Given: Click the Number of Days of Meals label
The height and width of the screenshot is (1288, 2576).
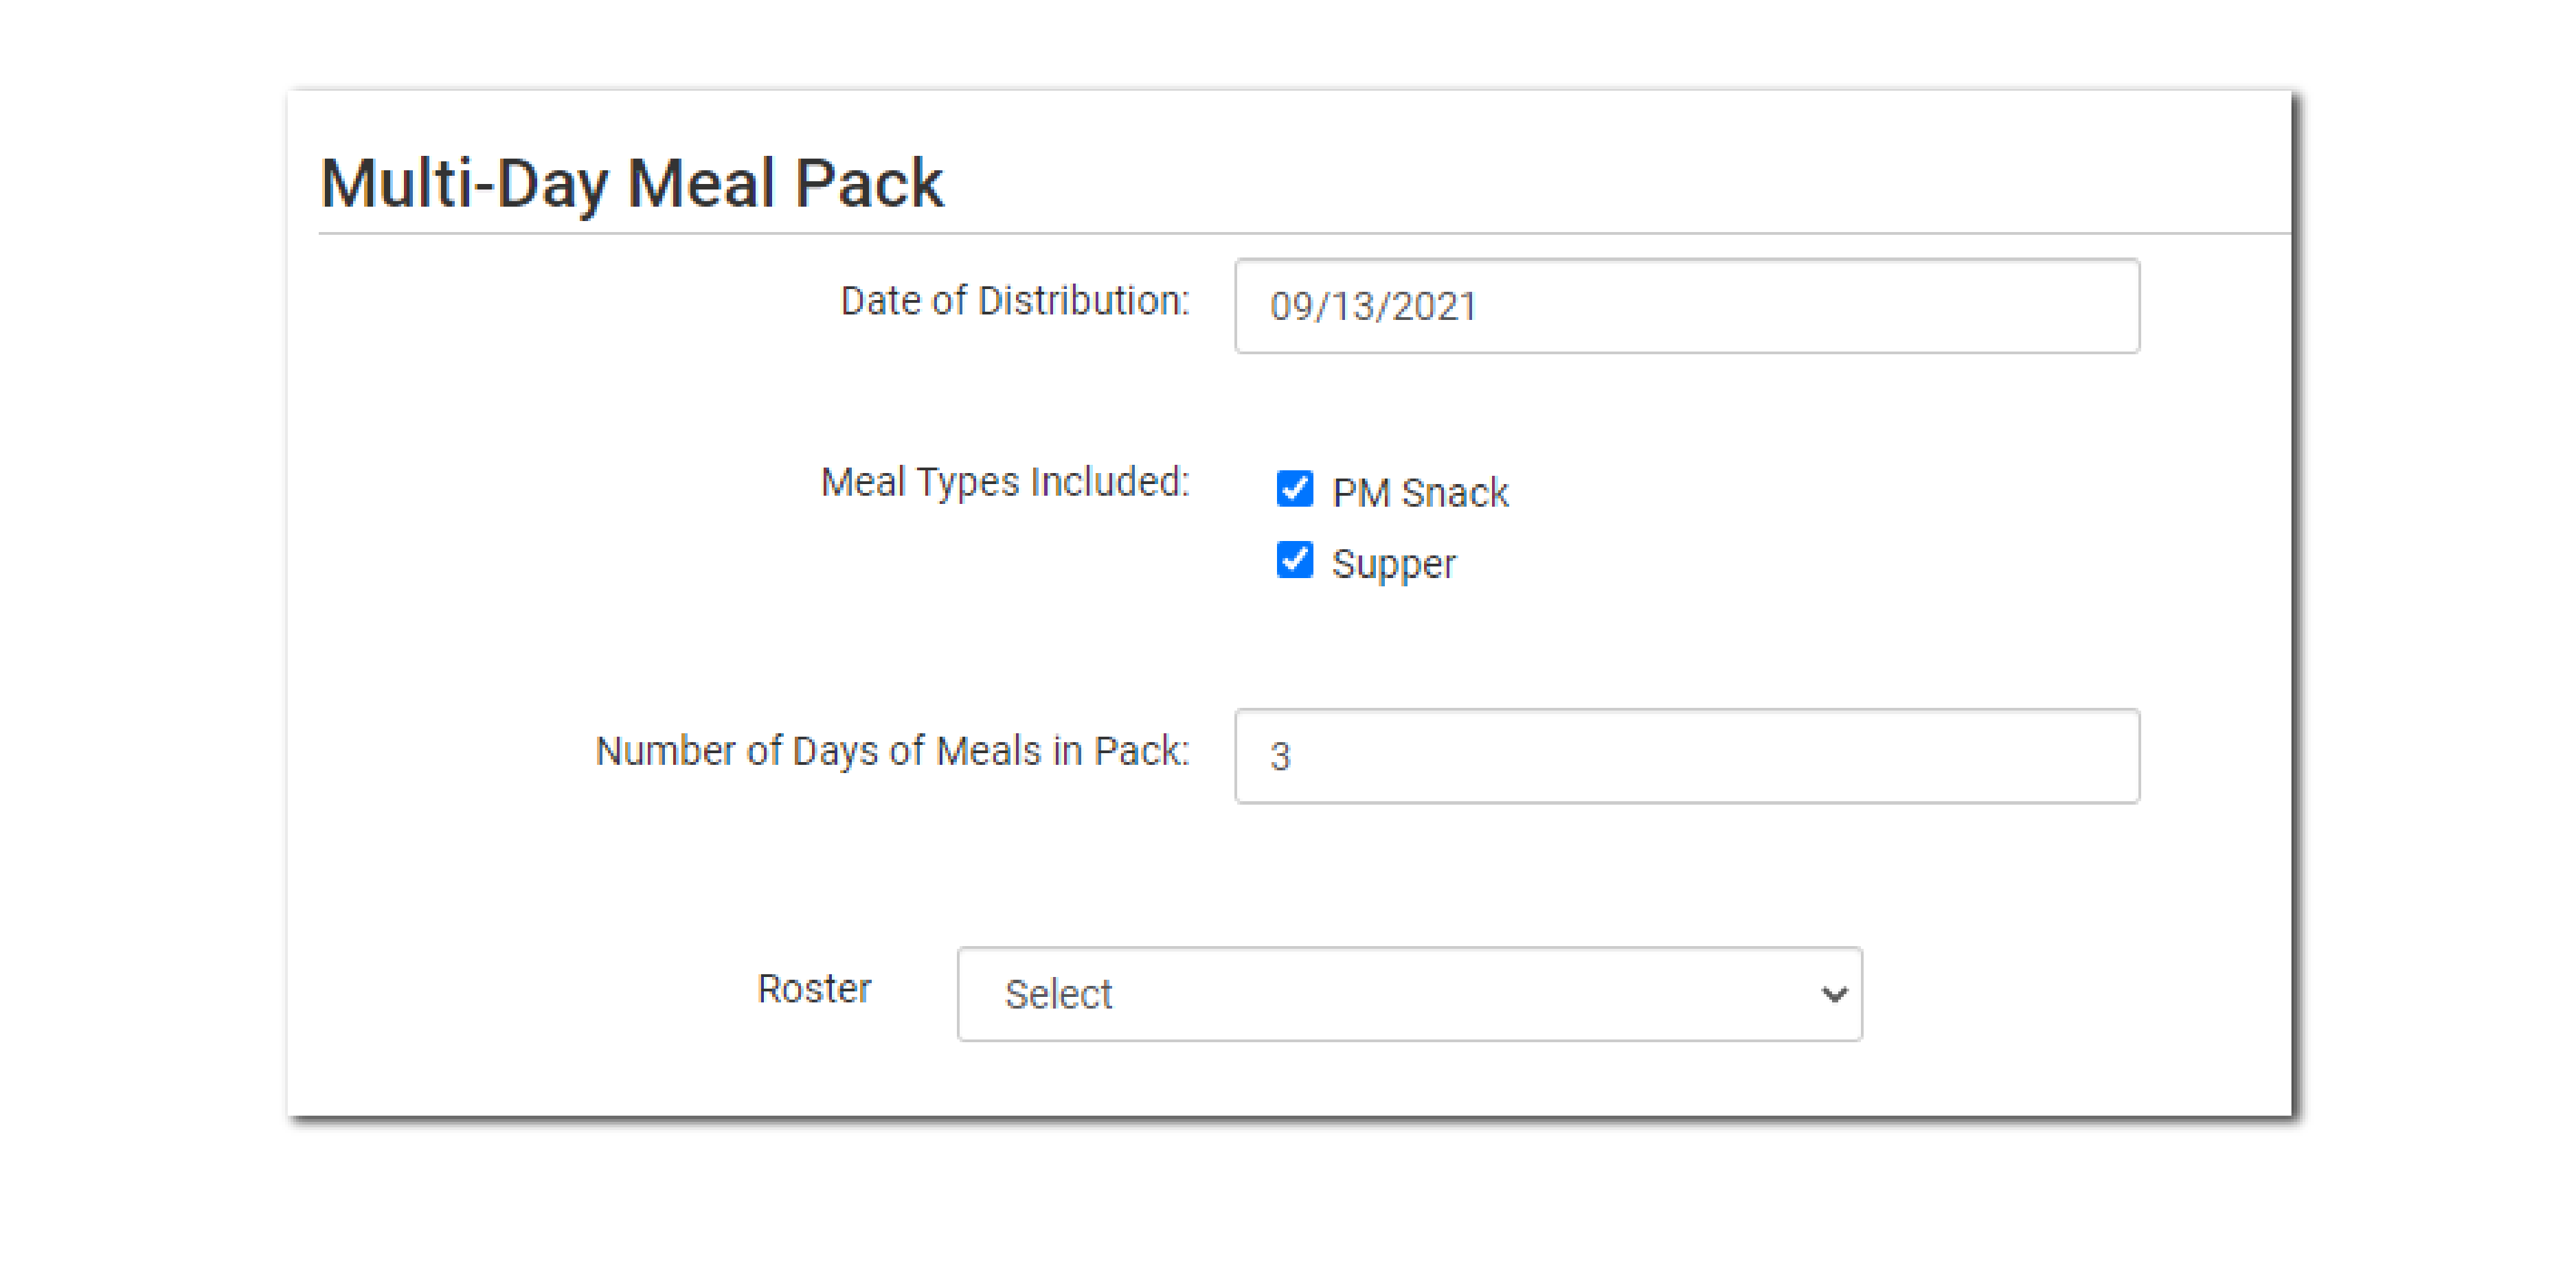Looking at the screenshot, I should [x=891, y=751].
